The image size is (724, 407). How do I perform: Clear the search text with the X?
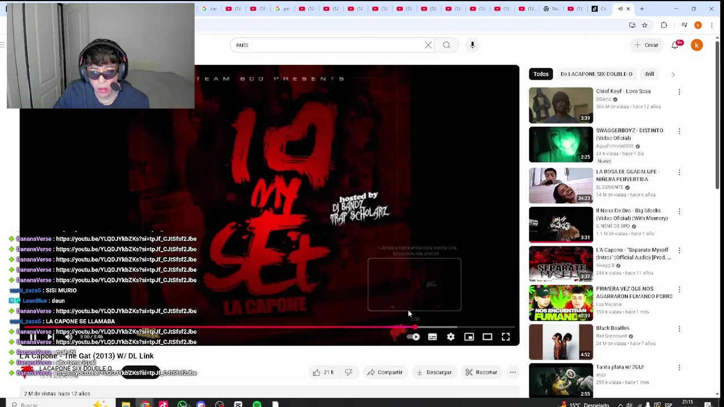click(428, 45)
